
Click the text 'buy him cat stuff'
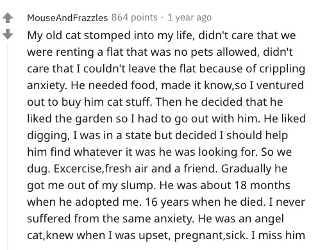106,102
